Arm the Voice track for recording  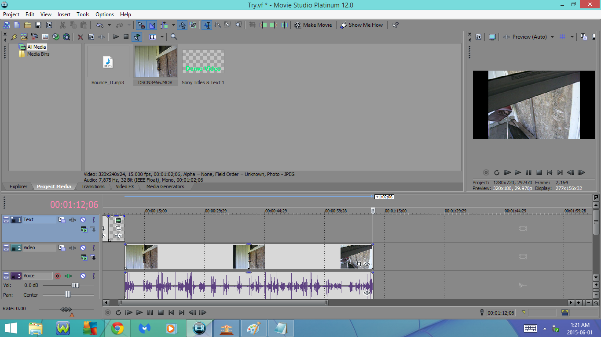click(57, 276)
